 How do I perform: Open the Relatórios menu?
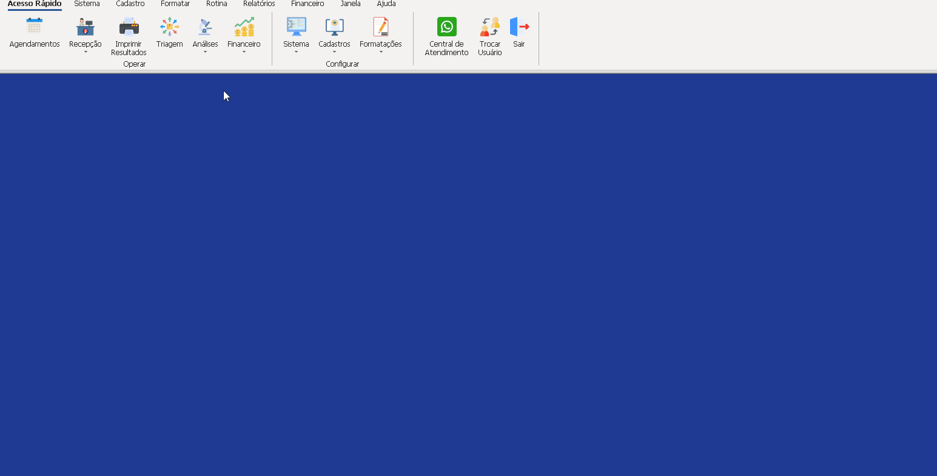pyautogui.click(x=259, y=4)
